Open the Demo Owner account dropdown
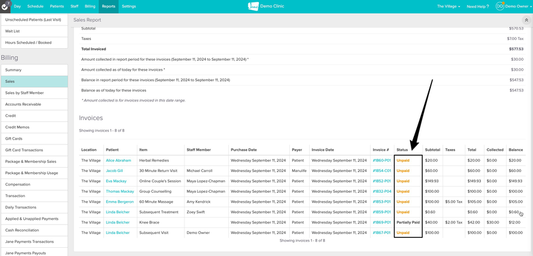Image resolution: width=533 pixels, height=256 pixels. 518,6
